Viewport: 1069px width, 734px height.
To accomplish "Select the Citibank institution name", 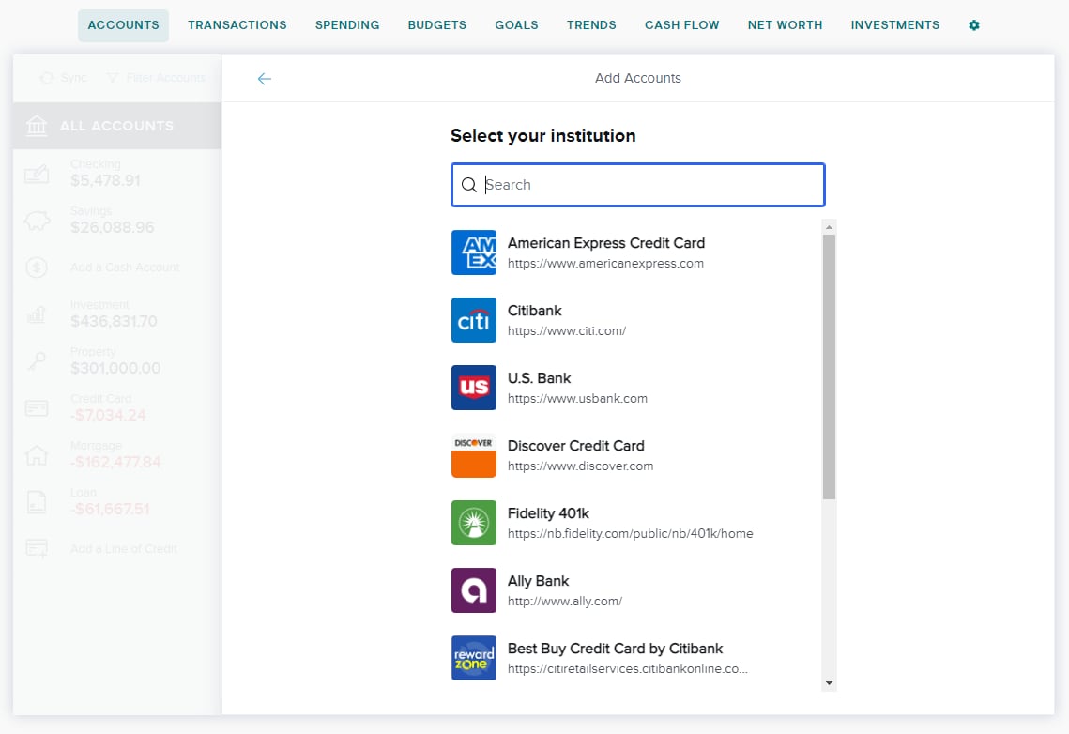I will click(535, 311).
